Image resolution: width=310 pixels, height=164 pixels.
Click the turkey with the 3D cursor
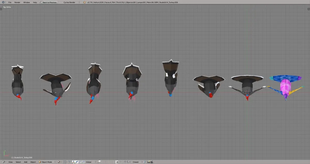(x=247, y=87)
